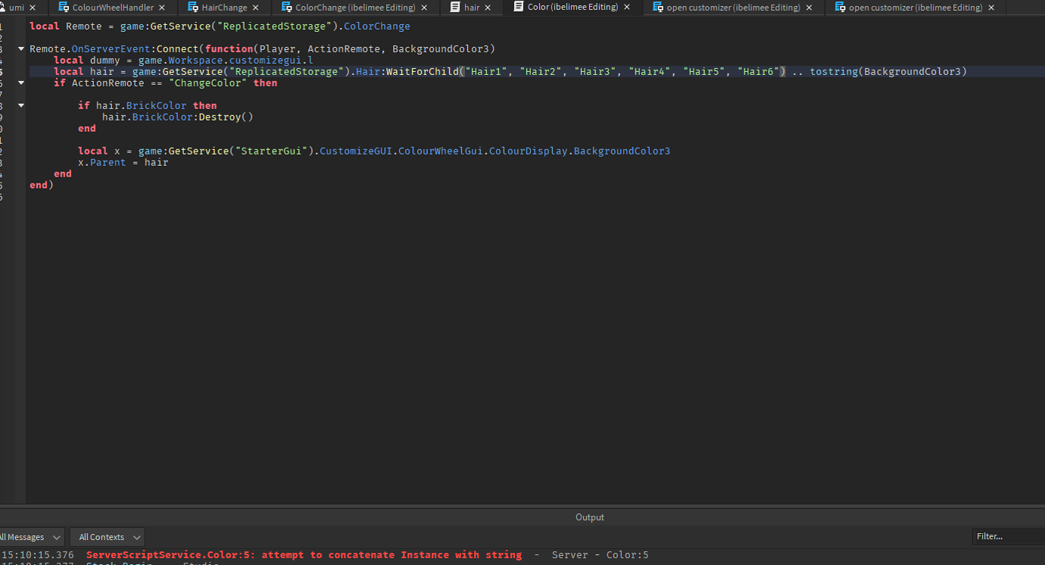Click the "Server - Color:5" source text

[600, 555]
